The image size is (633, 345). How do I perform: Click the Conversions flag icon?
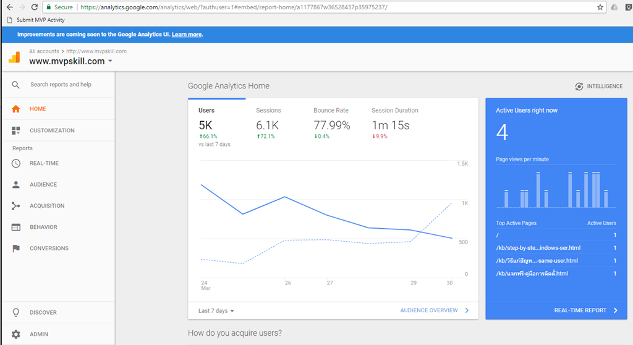coord(15,248)
